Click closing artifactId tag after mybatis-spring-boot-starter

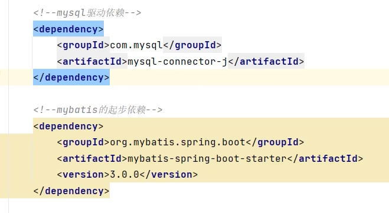click(x=325, y=158)
